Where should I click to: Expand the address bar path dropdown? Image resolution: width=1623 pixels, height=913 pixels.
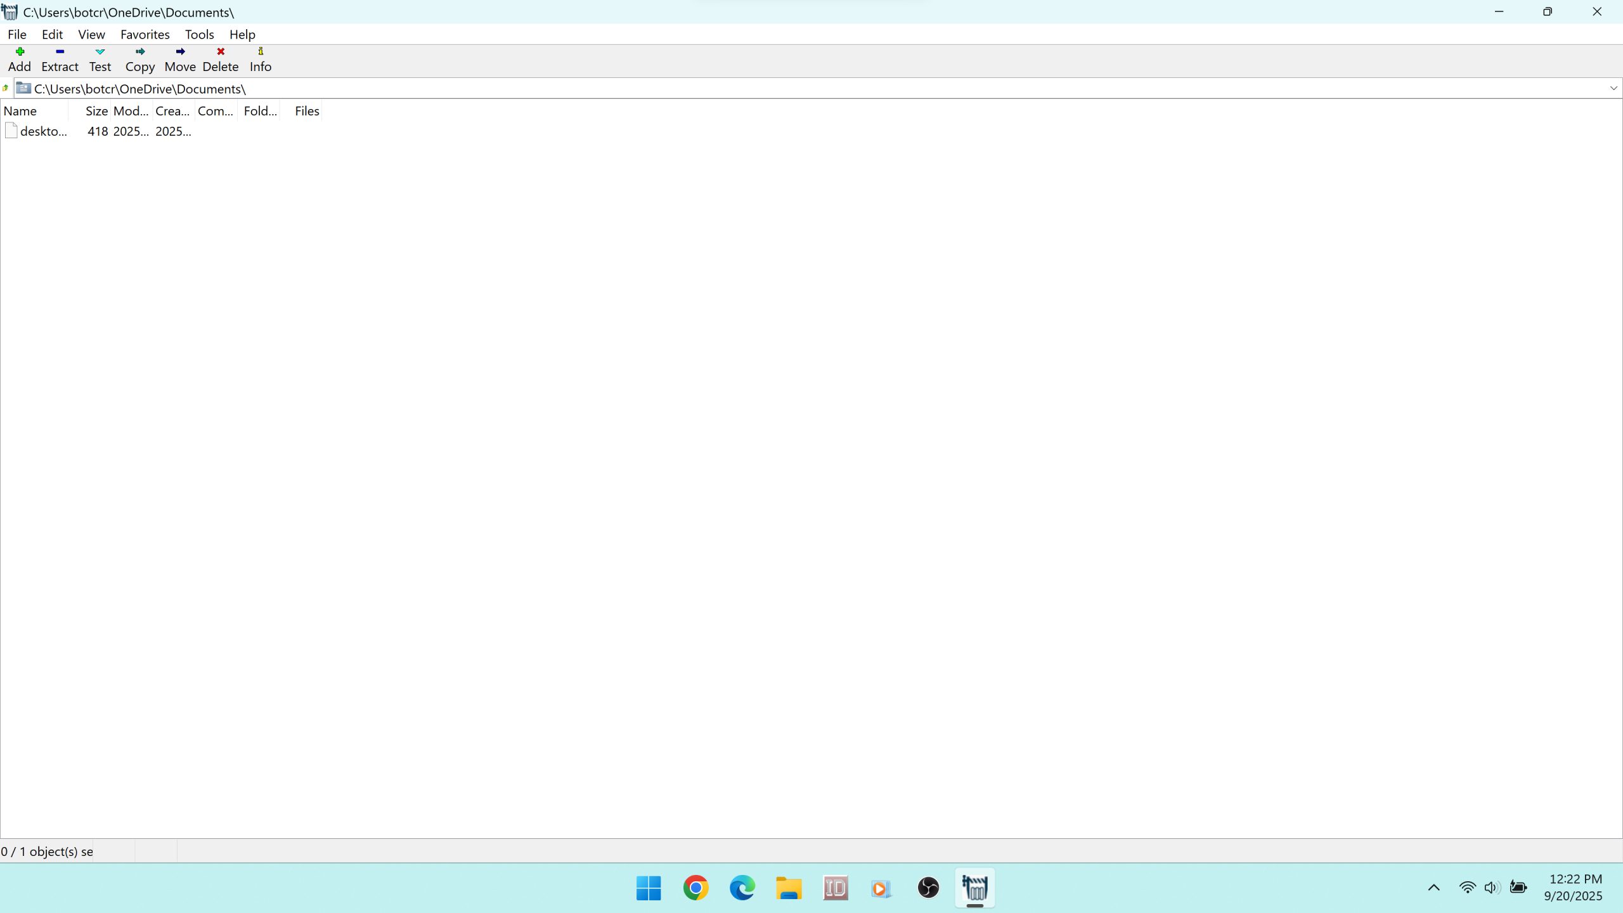click(x=1613, y=88)
